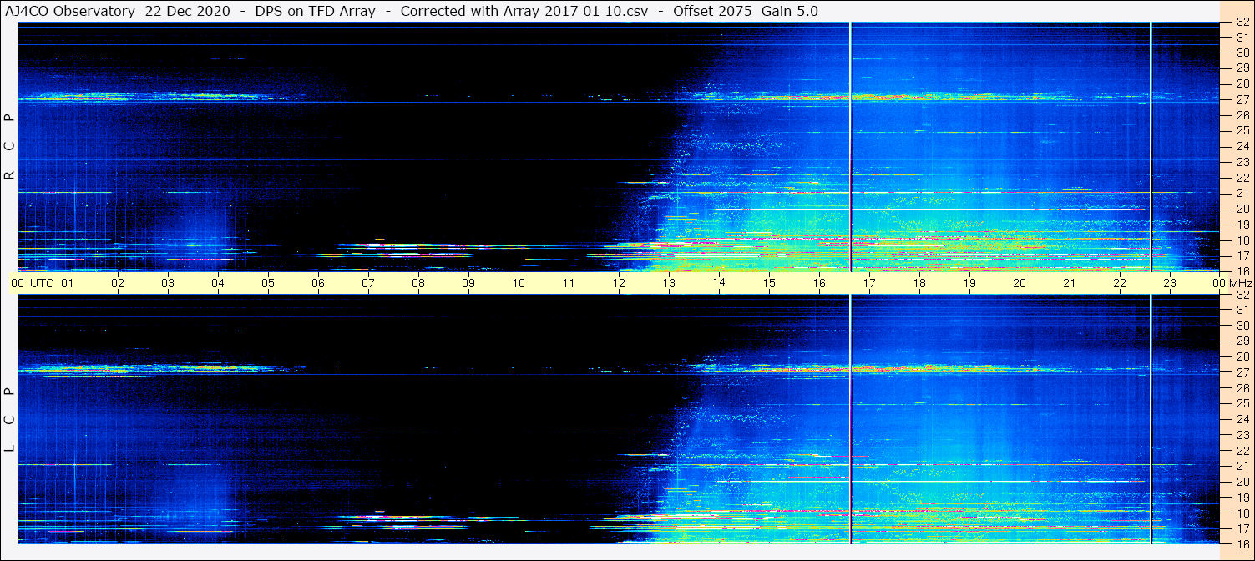The height and width of the screenshot is (561, 1255).
Task: Select hour '06' on the time axis
Action: 318,283
